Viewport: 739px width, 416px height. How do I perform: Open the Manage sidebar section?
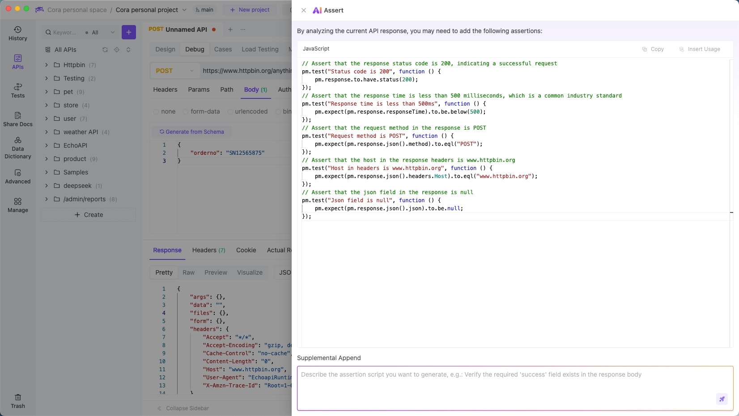pos(18,205)
